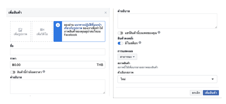
Task: Close the เพิ่มสินค้า dialog with X
Action: 105,13
